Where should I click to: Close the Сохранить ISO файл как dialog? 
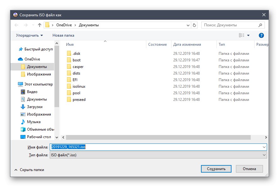point(264,15)
